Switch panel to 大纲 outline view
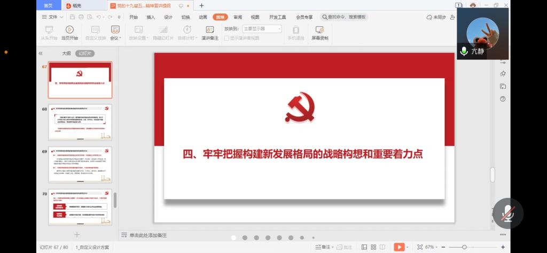 click(66, 53)
